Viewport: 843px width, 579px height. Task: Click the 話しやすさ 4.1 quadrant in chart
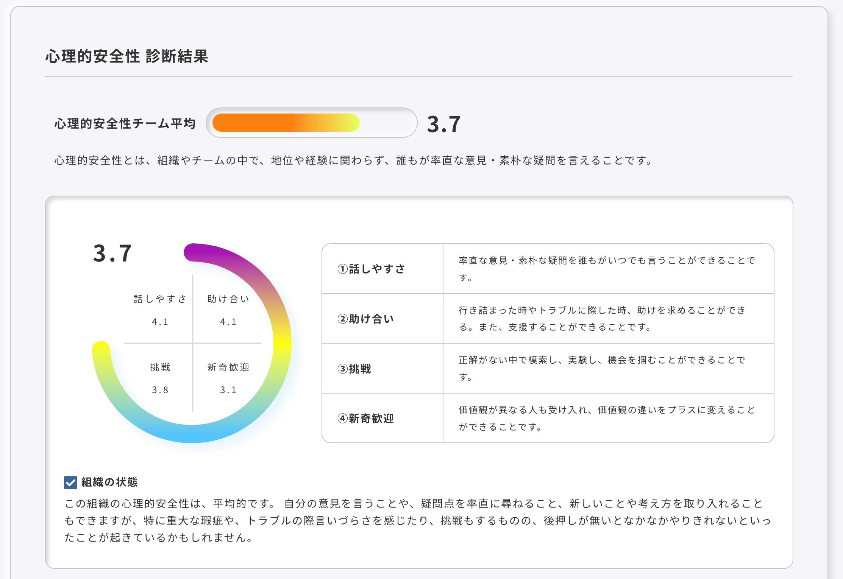point(160,310)
